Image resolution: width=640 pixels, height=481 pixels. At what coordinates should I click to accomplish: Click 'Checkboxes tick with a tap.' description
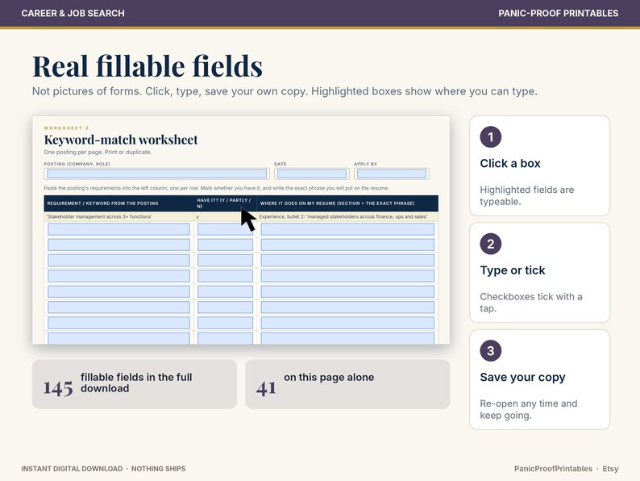point(531,303)
